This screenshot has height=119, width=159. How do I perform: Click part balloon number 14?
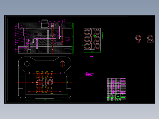[39, 22]
